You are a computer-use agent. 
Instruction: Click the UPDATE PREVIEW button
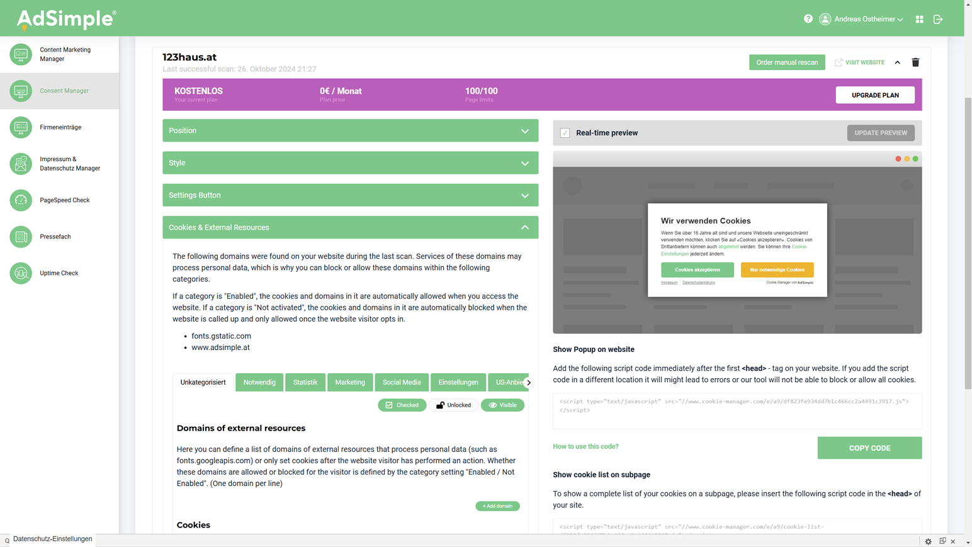(x=881, y=133)
